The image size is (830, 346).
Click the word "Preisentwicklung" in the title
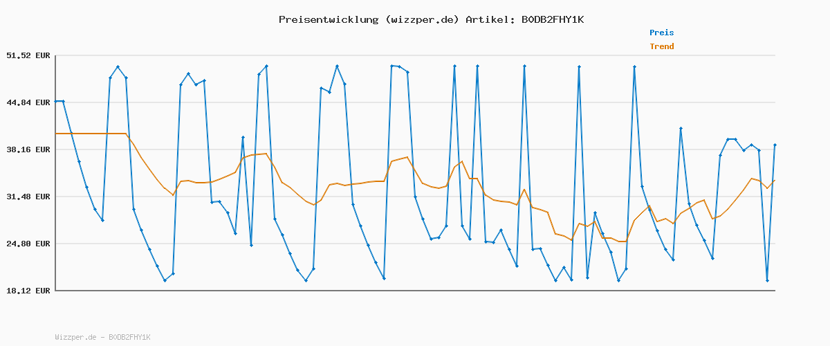329,19
